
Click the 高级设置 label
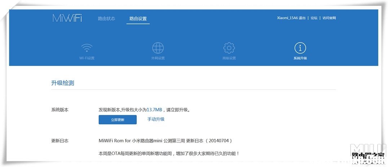[229, 58]
